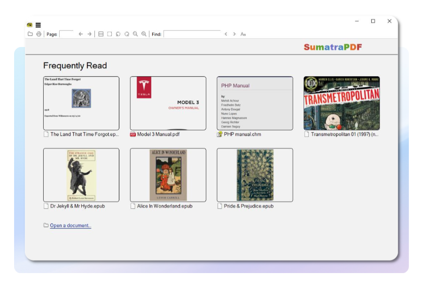
Task: Open Alice In Wonderland thumbnail
Action: pos(168,175)
